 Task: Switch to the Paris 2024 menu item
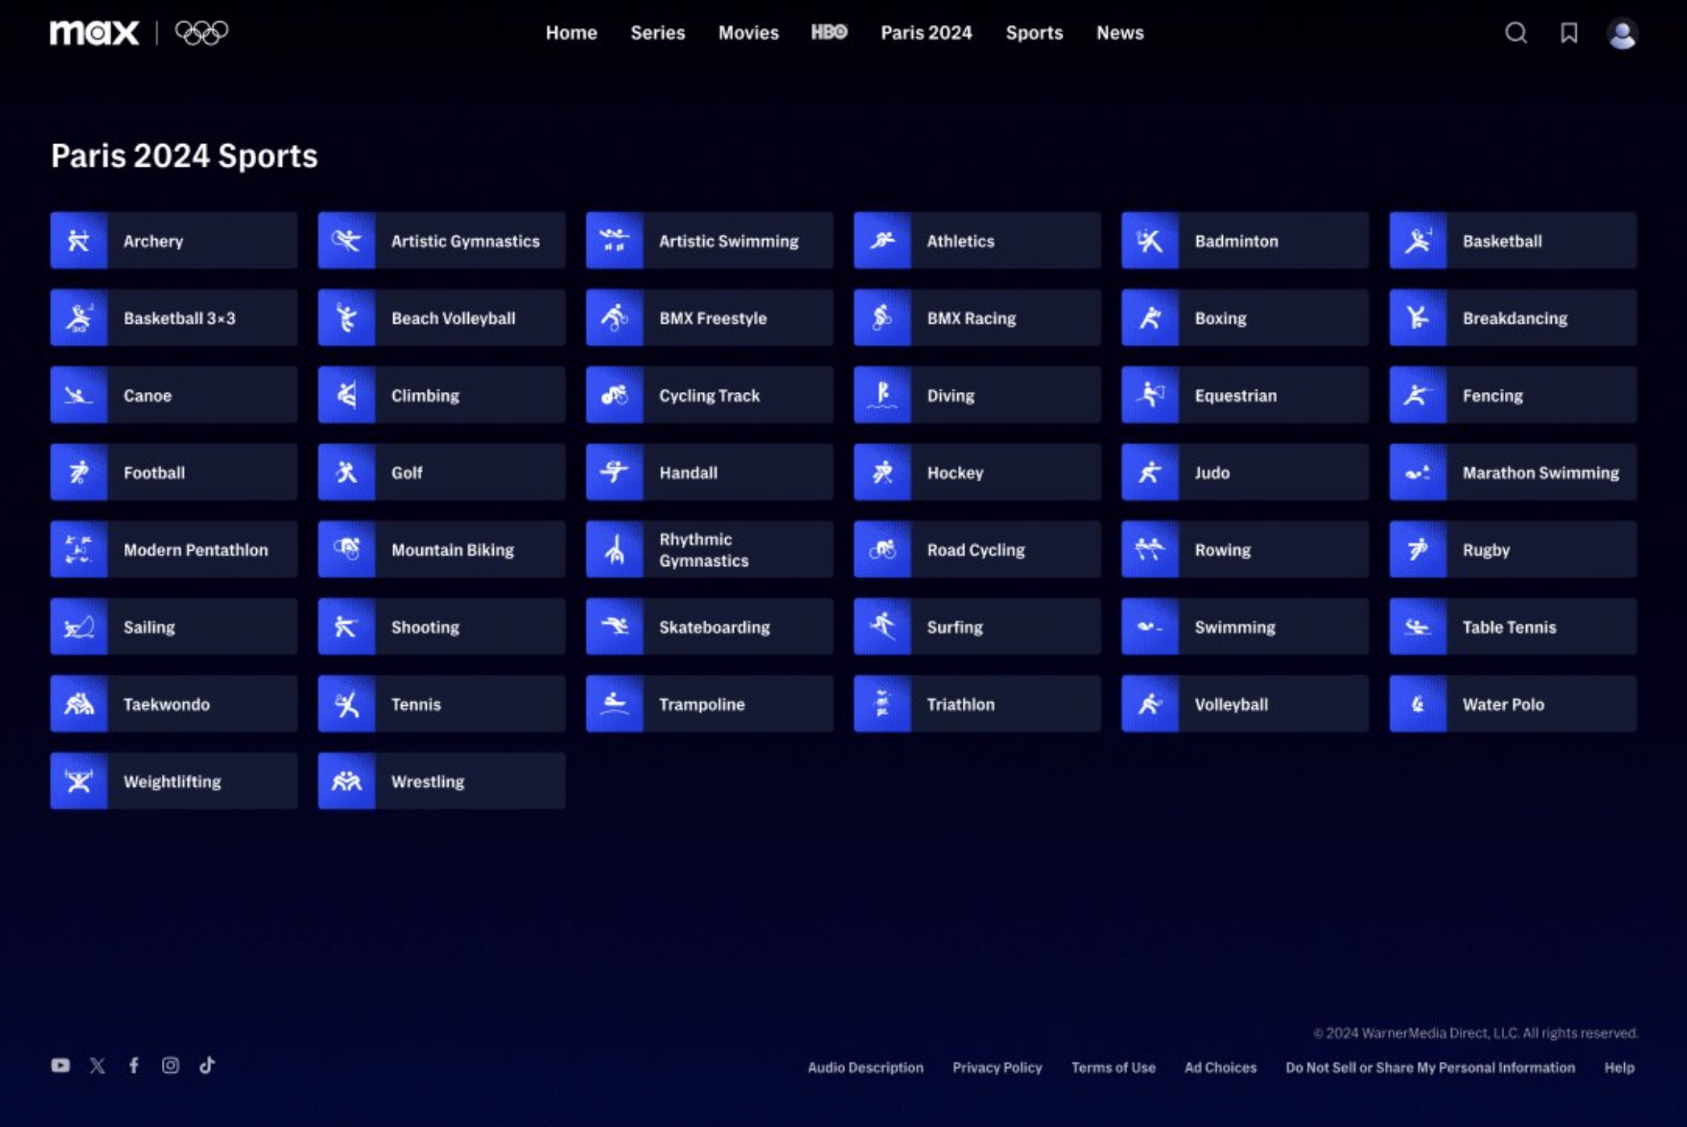click(x=926, y=33)
